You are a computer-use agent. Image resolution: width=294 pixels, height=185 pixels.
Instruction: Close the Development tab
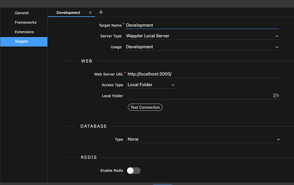pos(90,12)
